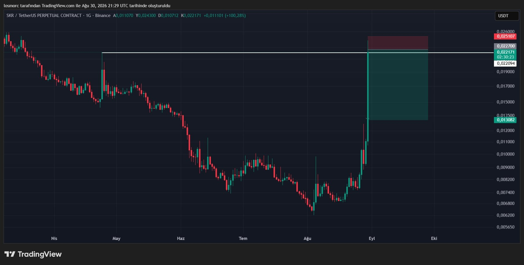Click the 02:30:23 bar countdown timer
The image size is (524, 265).
[x=505, y=57]
